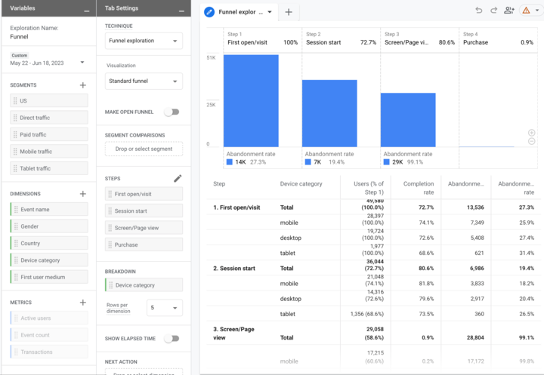Add a new segment with plus icon

(x=83, y=85)
